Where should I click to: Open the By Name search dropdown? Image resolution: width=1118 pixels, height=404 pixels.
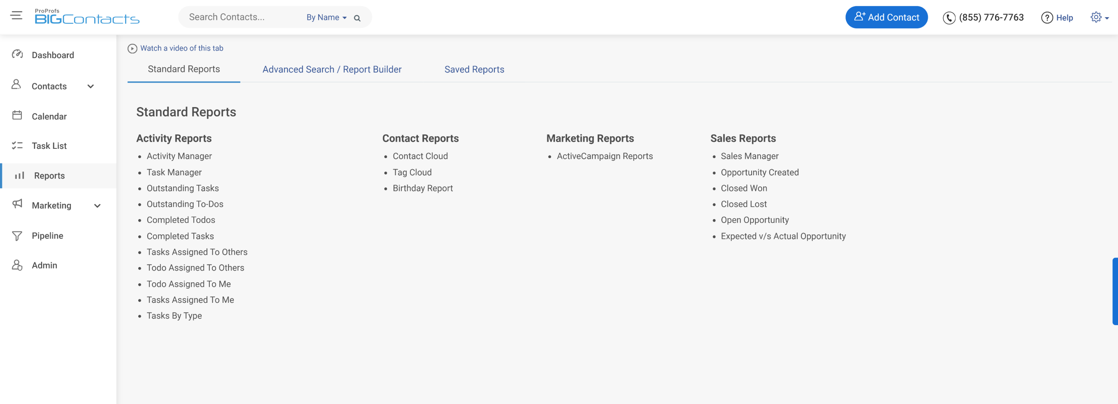(x=326, y=17)
